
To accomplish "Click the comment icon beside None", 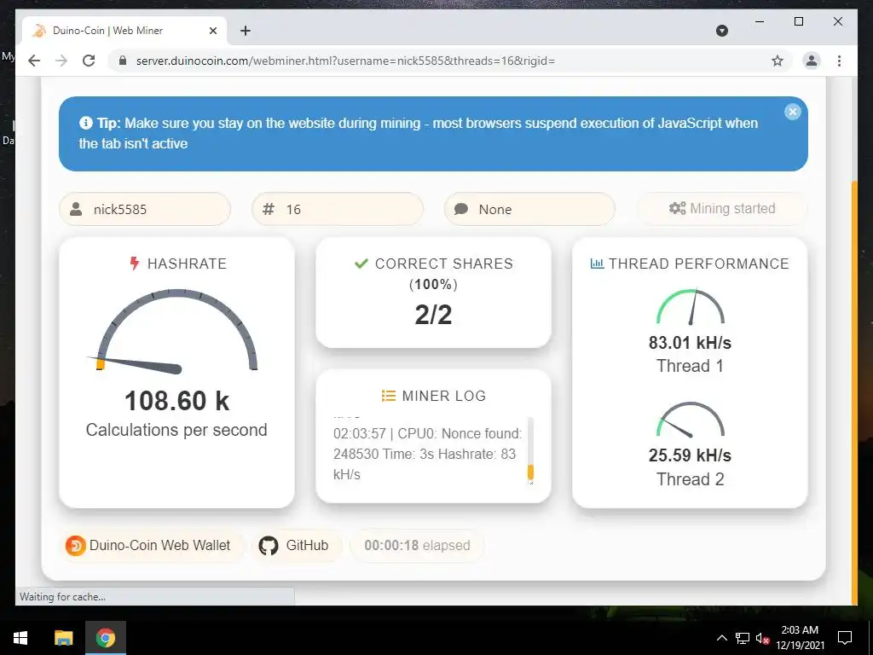I will (x=461, y=210).
